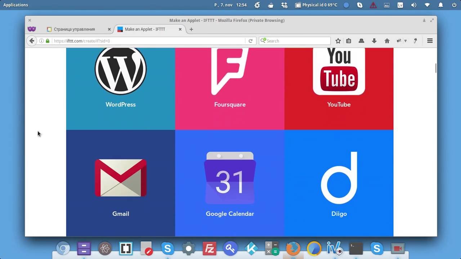Open the Skype icon next to the Terminal in the dock
461x259 pixels.
click(377, 249)
